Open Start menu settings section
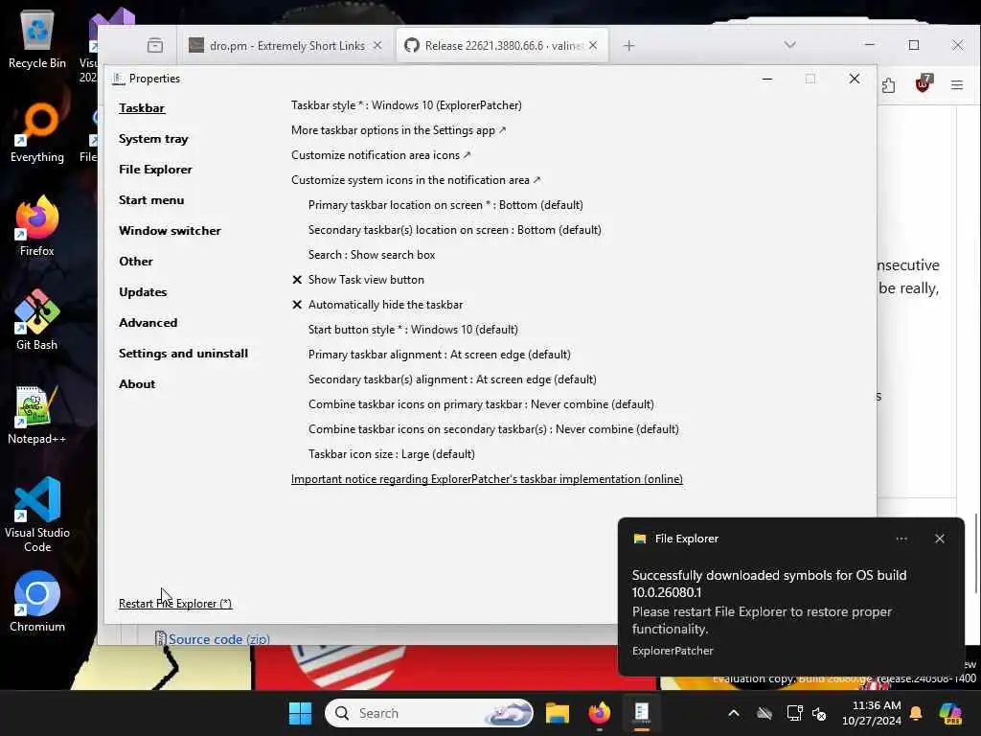The width and height of the screenshot is (981, 736). pyautogui.click(x=151, y=199)
